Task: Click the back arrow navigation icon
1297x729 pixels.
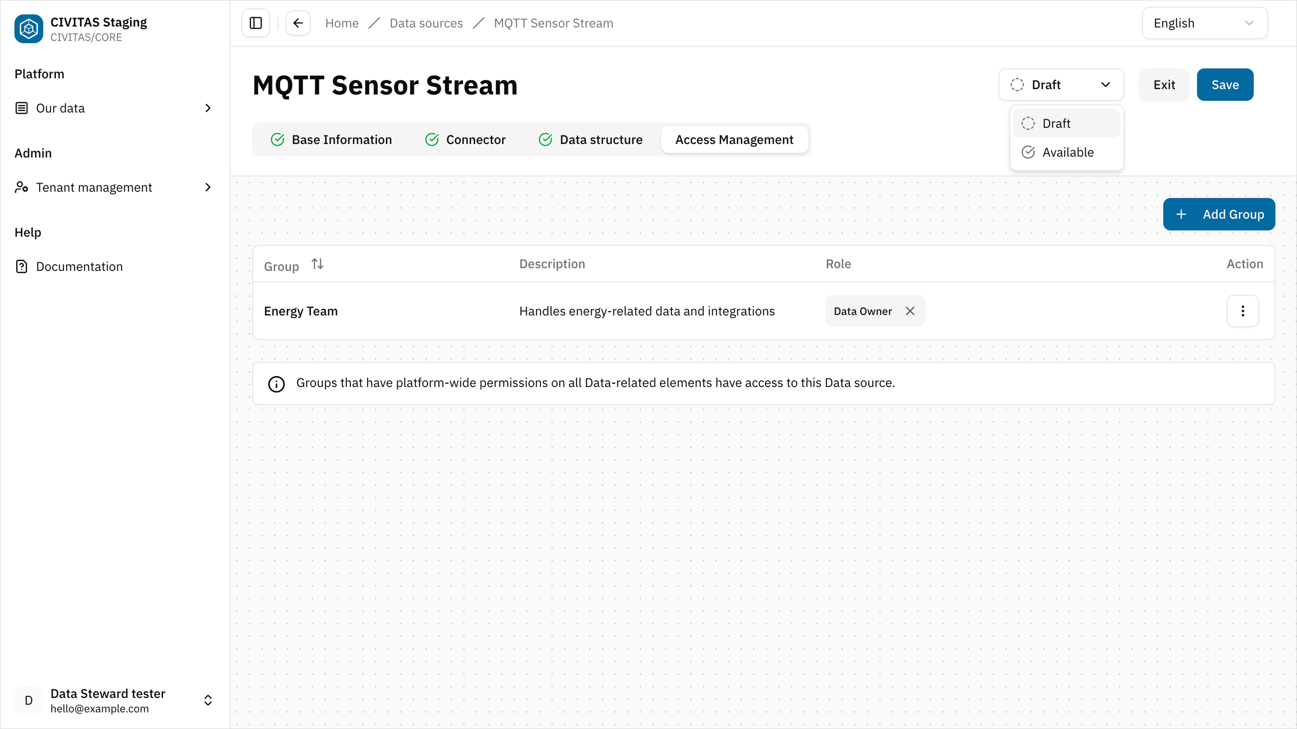Action: click(x=298, y=22)
